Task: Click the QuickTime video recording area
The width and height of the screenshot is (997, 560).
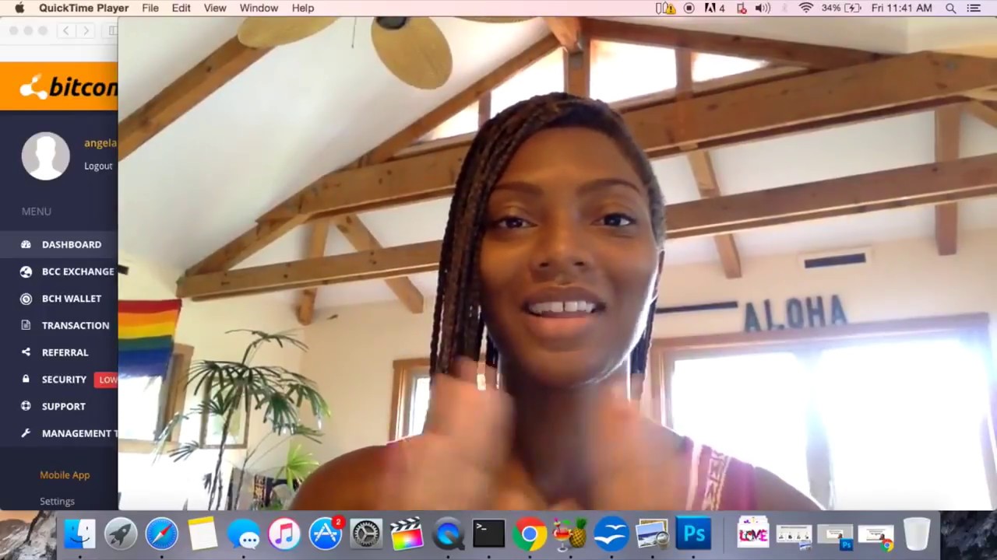Action: click(557, 263)
